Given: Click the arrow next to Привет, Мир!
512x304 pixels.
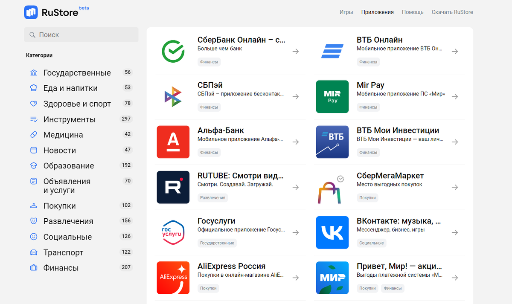Looking at the screenshot, I should pos(455,278).
